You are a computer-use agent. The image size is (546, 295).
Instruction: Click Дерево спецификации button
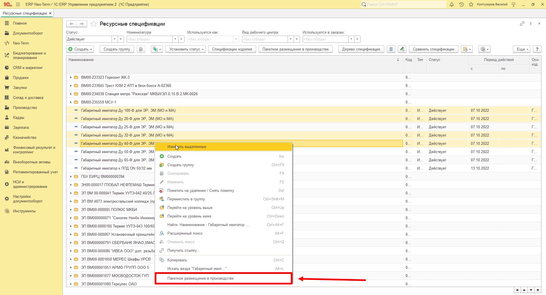click(x=361, y=49)
